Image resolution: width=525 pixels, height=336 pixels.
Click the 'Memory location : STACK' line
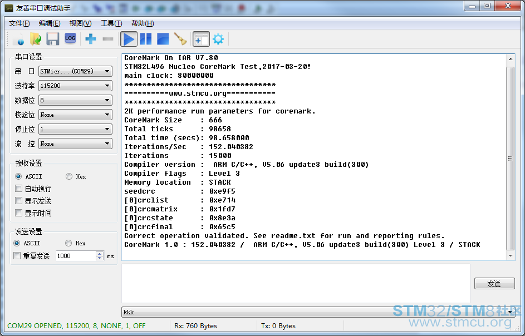tap(178, 182)
